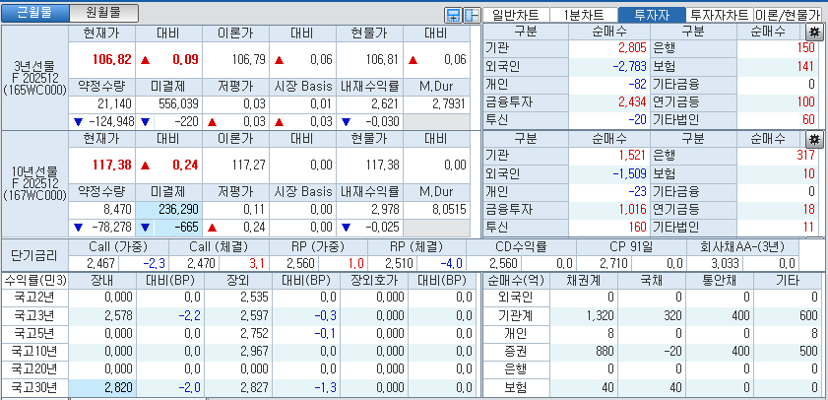Click the 3년선물 F 202512 contract label
Image resolution: width=828 pixels, height=400 pixels.
coord(34,78)
